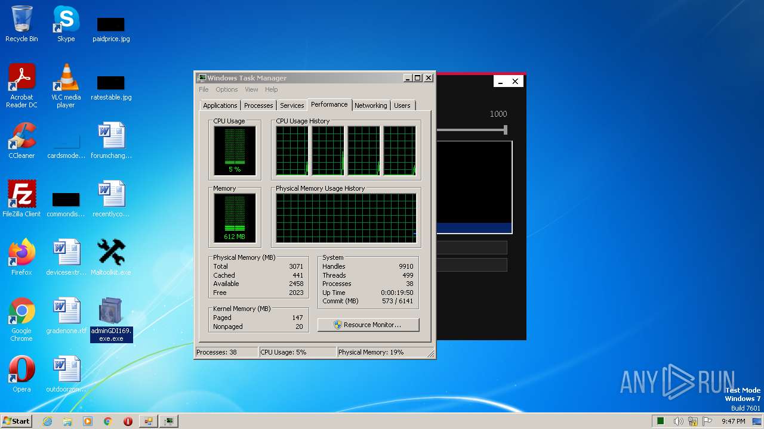Select the cardsmode desktop file
This screenshot has width=764, height=429.
pyautogui.click(x=66, y=146)
